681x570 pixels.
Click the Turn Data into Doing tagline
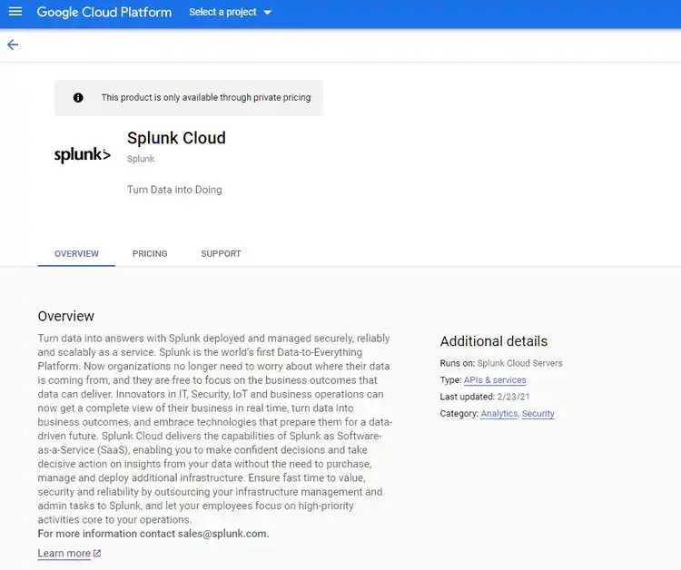click(174, 190)
